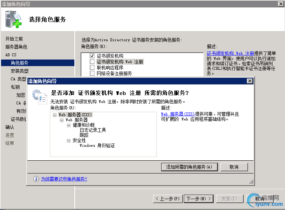Close the outer 添加角色向导 window
This screenshot has width=285, height=210.
[281, 4]
